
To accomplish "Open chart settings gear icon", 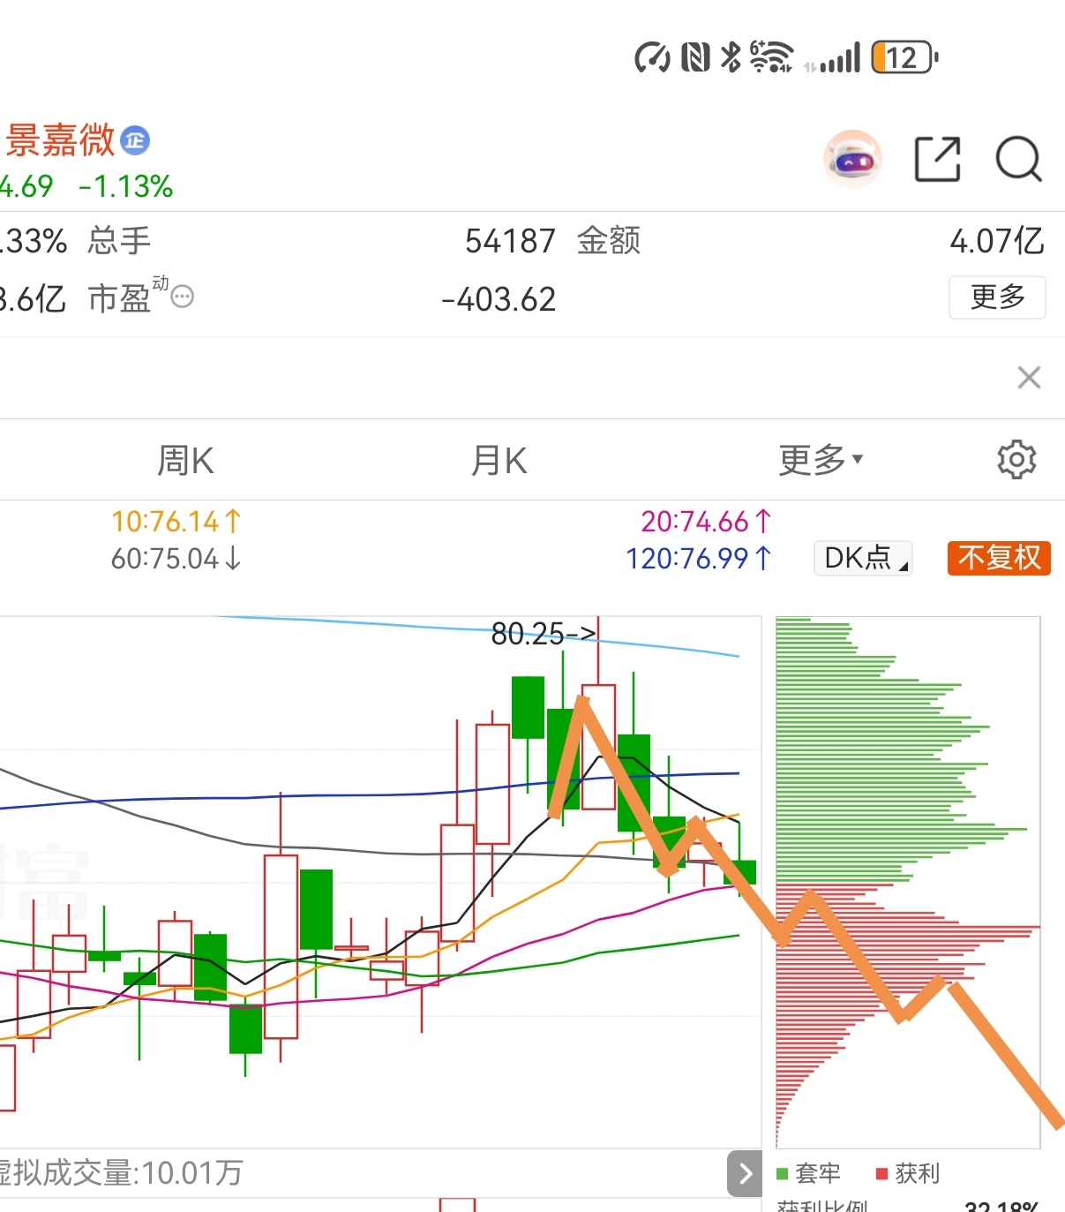I will (x=1016, y=460).
